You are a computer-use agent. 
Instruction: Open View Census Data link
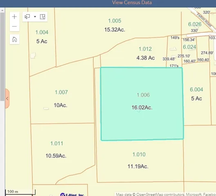coord(132,2)
